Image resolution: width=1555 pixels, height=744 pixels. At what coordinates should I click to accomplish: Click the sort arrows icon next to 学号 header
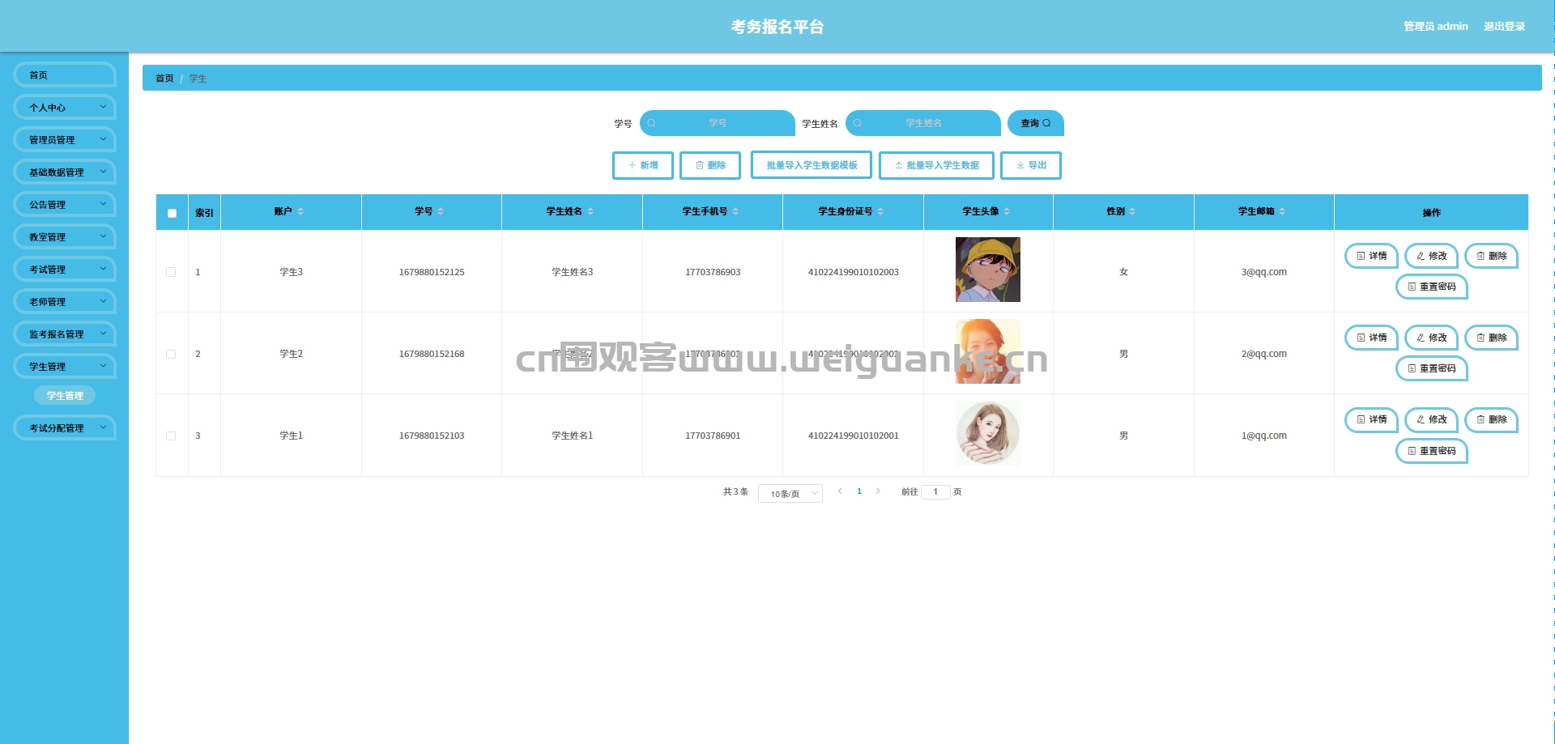click(x=441, y=211)
